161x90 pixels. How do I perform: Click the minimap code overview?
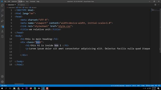(155, 10)
